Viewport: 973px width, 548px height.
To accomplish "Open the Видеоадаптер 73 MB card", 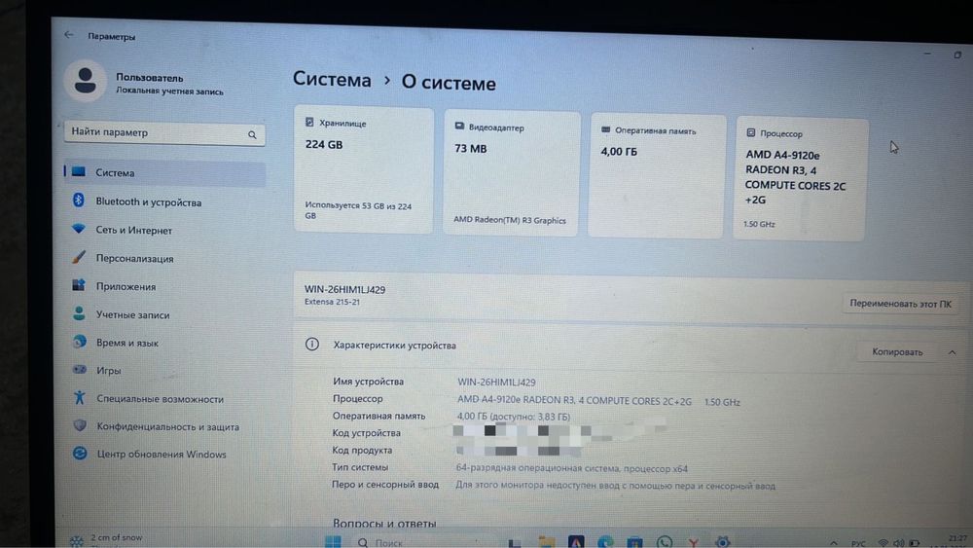I will (x=512, y=172).
